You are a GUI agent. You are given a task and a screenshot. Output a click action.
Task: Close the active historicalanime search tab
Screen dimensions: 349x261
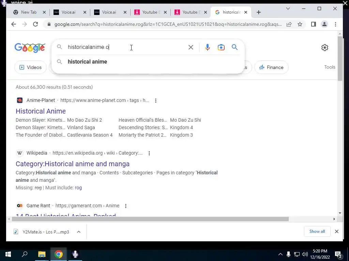tap(245, 12)
